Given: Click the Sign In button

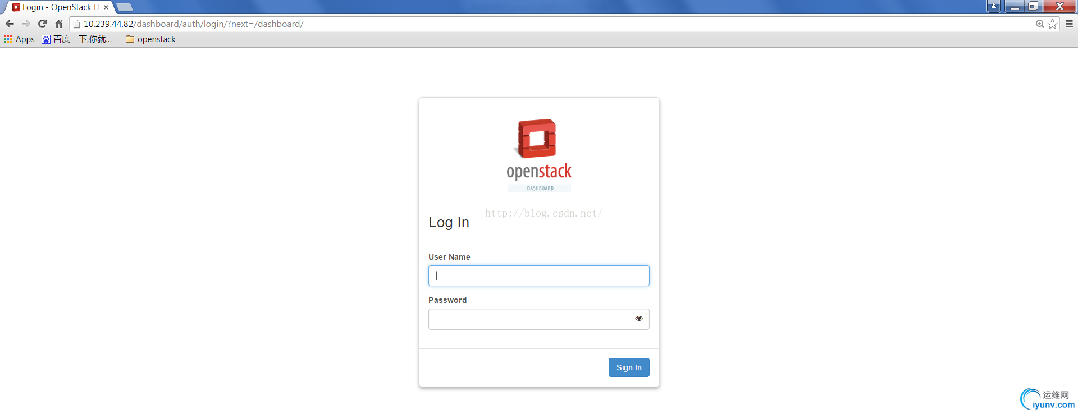Looking at the screenshot, I should point(629,367).
